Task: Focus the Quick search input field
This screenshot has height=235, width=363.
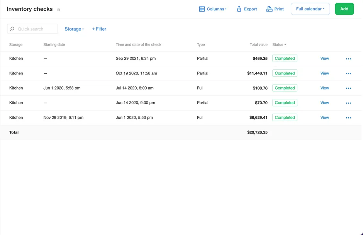Action: pyautogui.click(x=36, y=29)
